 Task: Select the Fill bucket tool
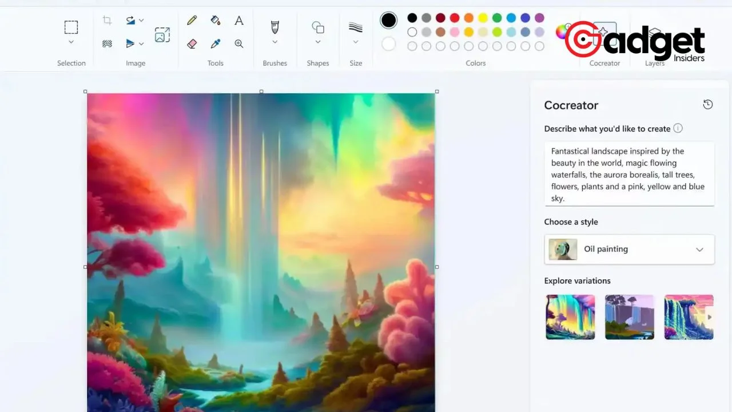coord(216,21)
